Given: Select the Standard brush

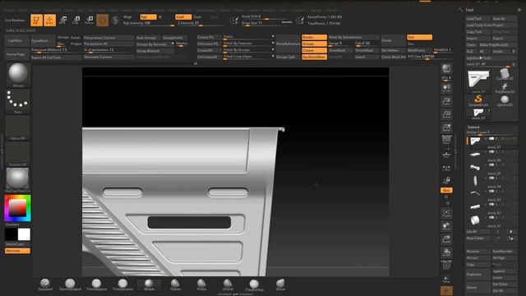Looking at the screenshot, I should 45,284.
